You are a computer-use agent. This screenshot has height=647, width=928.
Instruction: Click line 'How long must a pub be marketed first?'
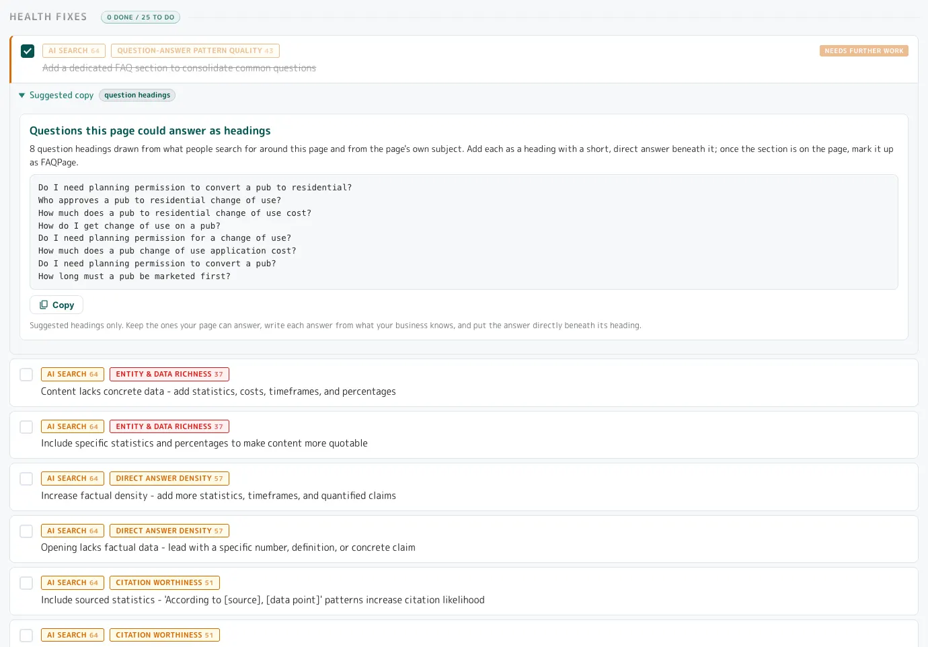(x=134, y=276)
